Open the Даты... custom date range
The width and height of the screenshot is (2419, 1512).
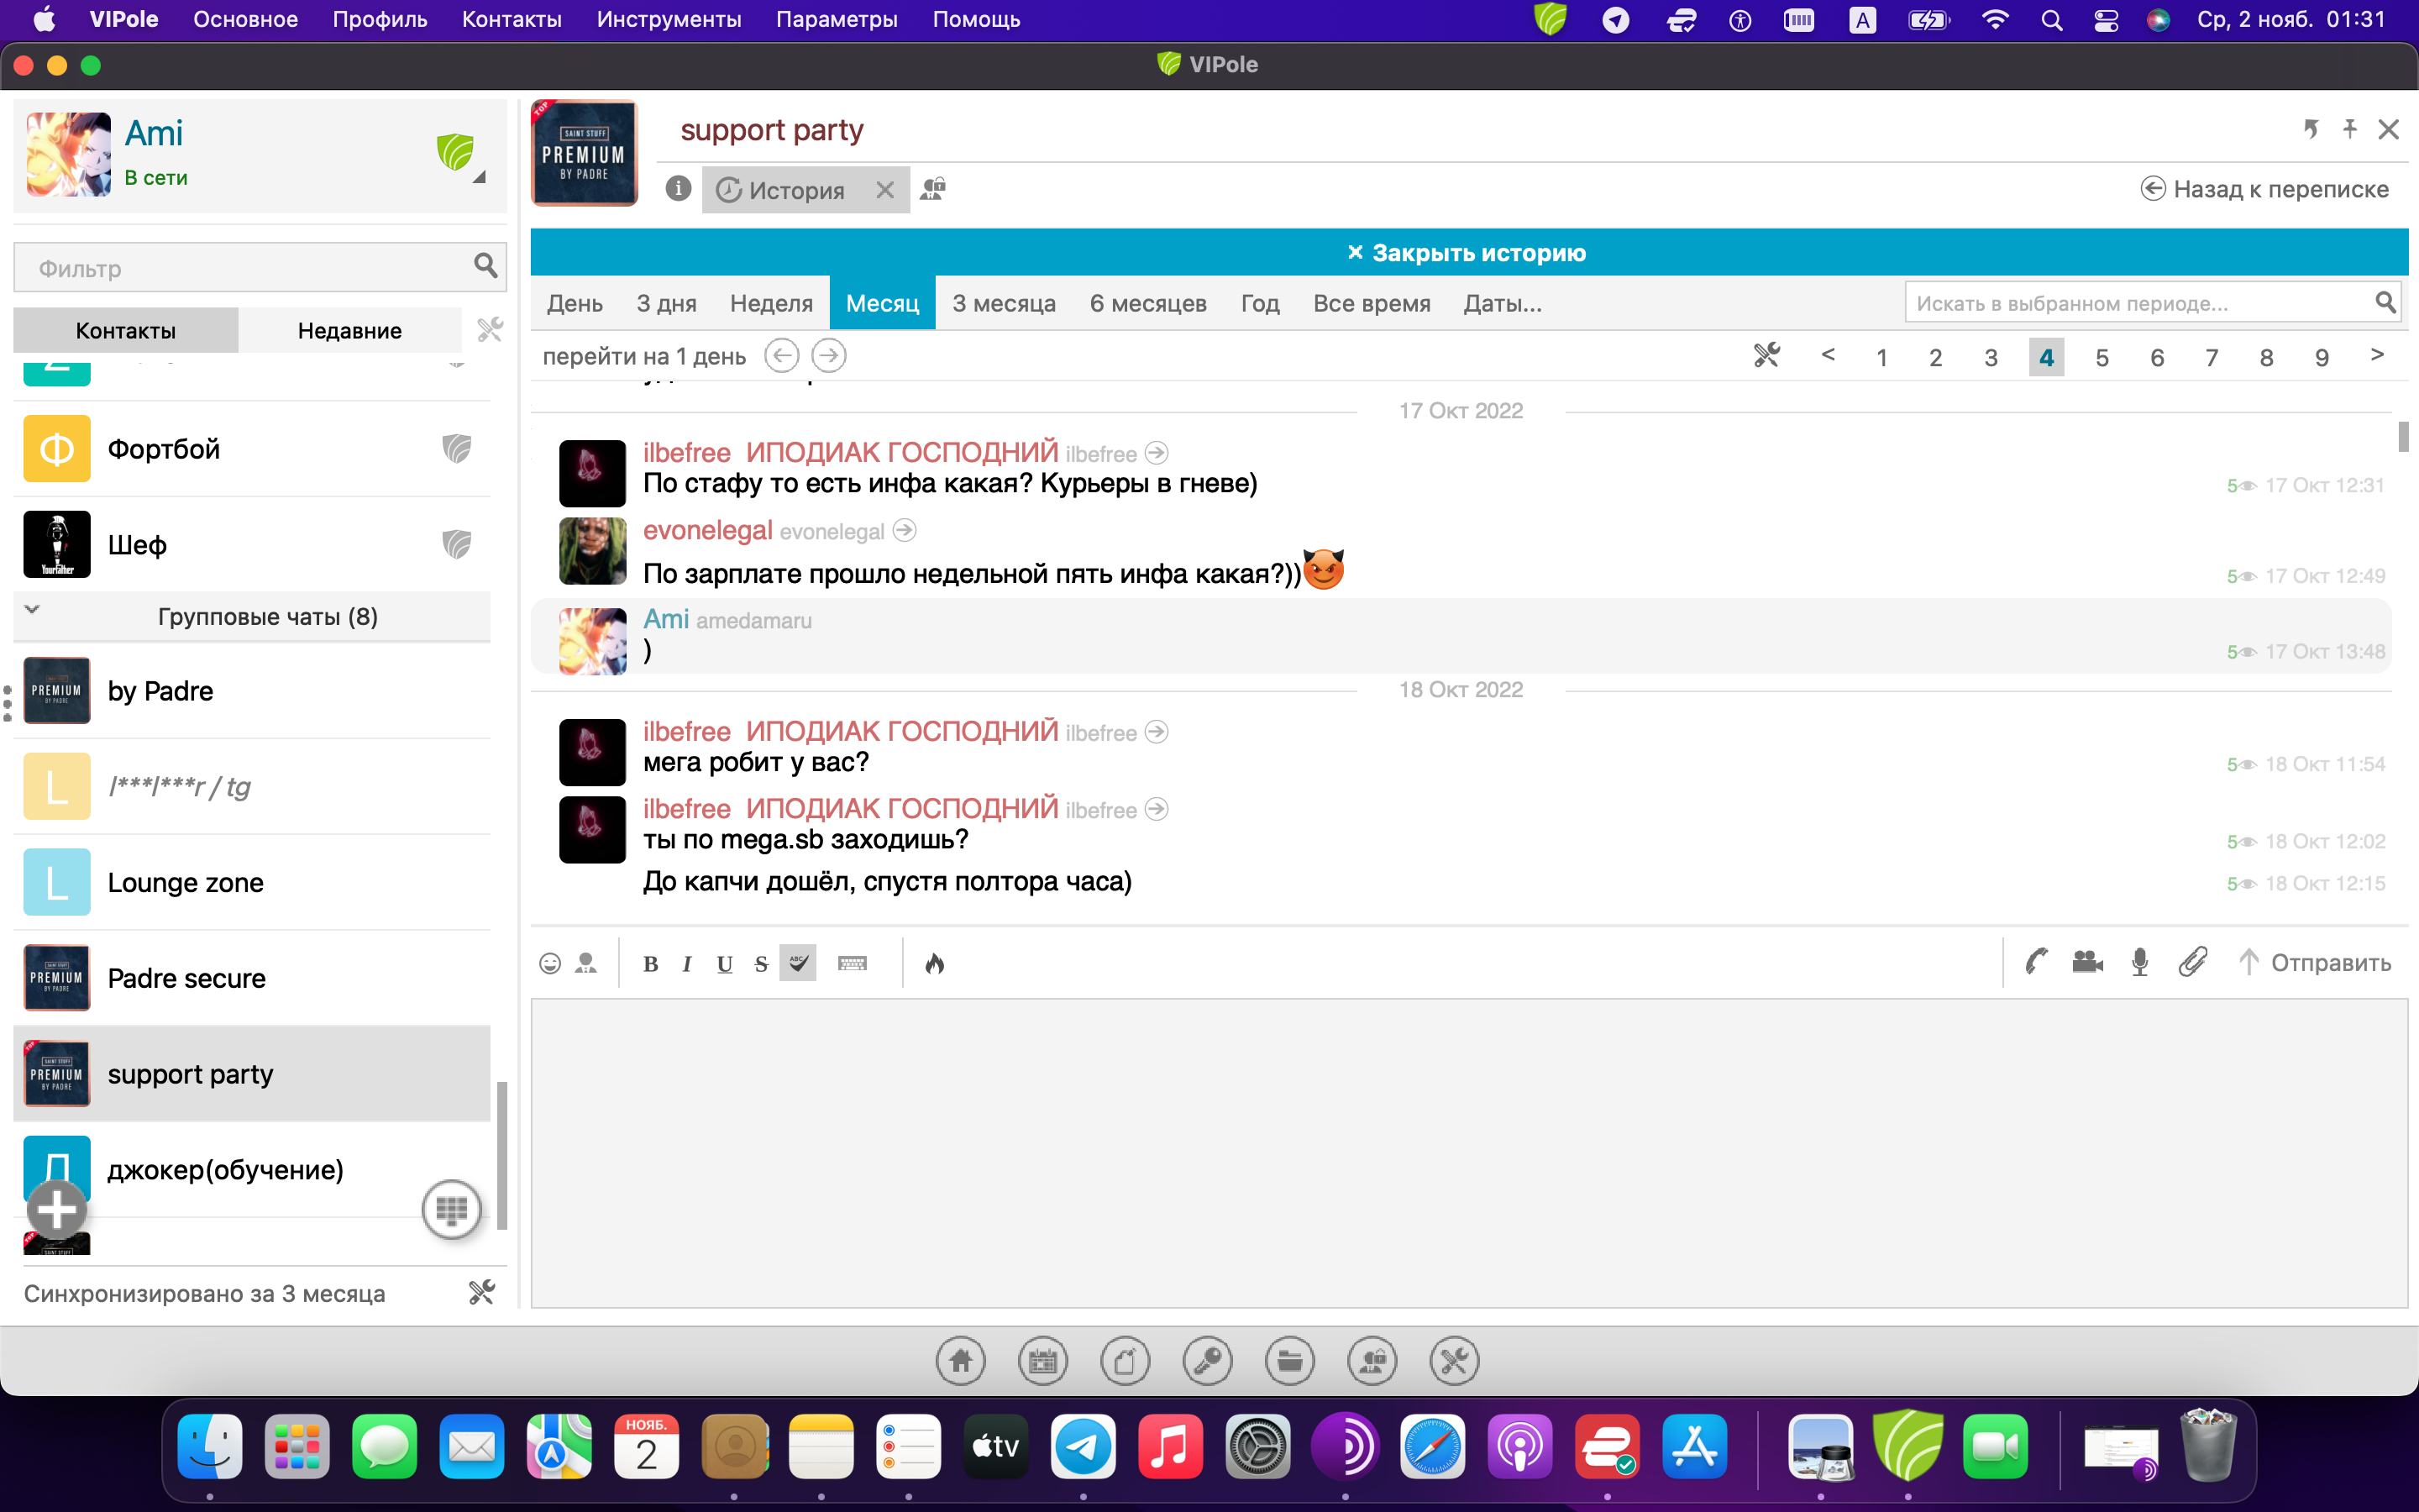1503,303
